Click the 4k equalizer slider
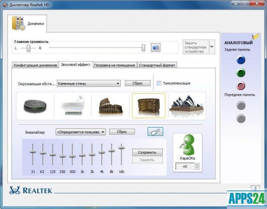The height and width of the screenshot is (209, 267). pos(102,152)
